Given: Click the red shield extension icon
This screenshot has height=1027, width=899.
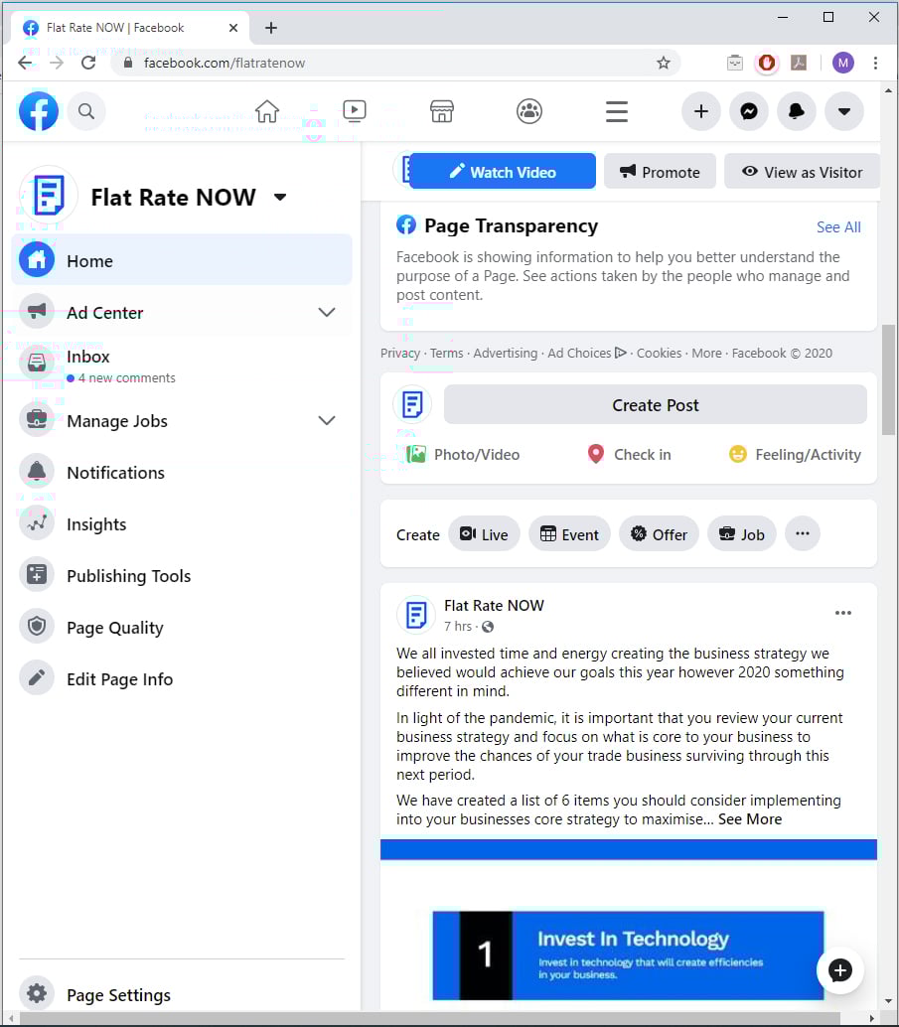Looking at the screenshot, I should pos(767,63).
